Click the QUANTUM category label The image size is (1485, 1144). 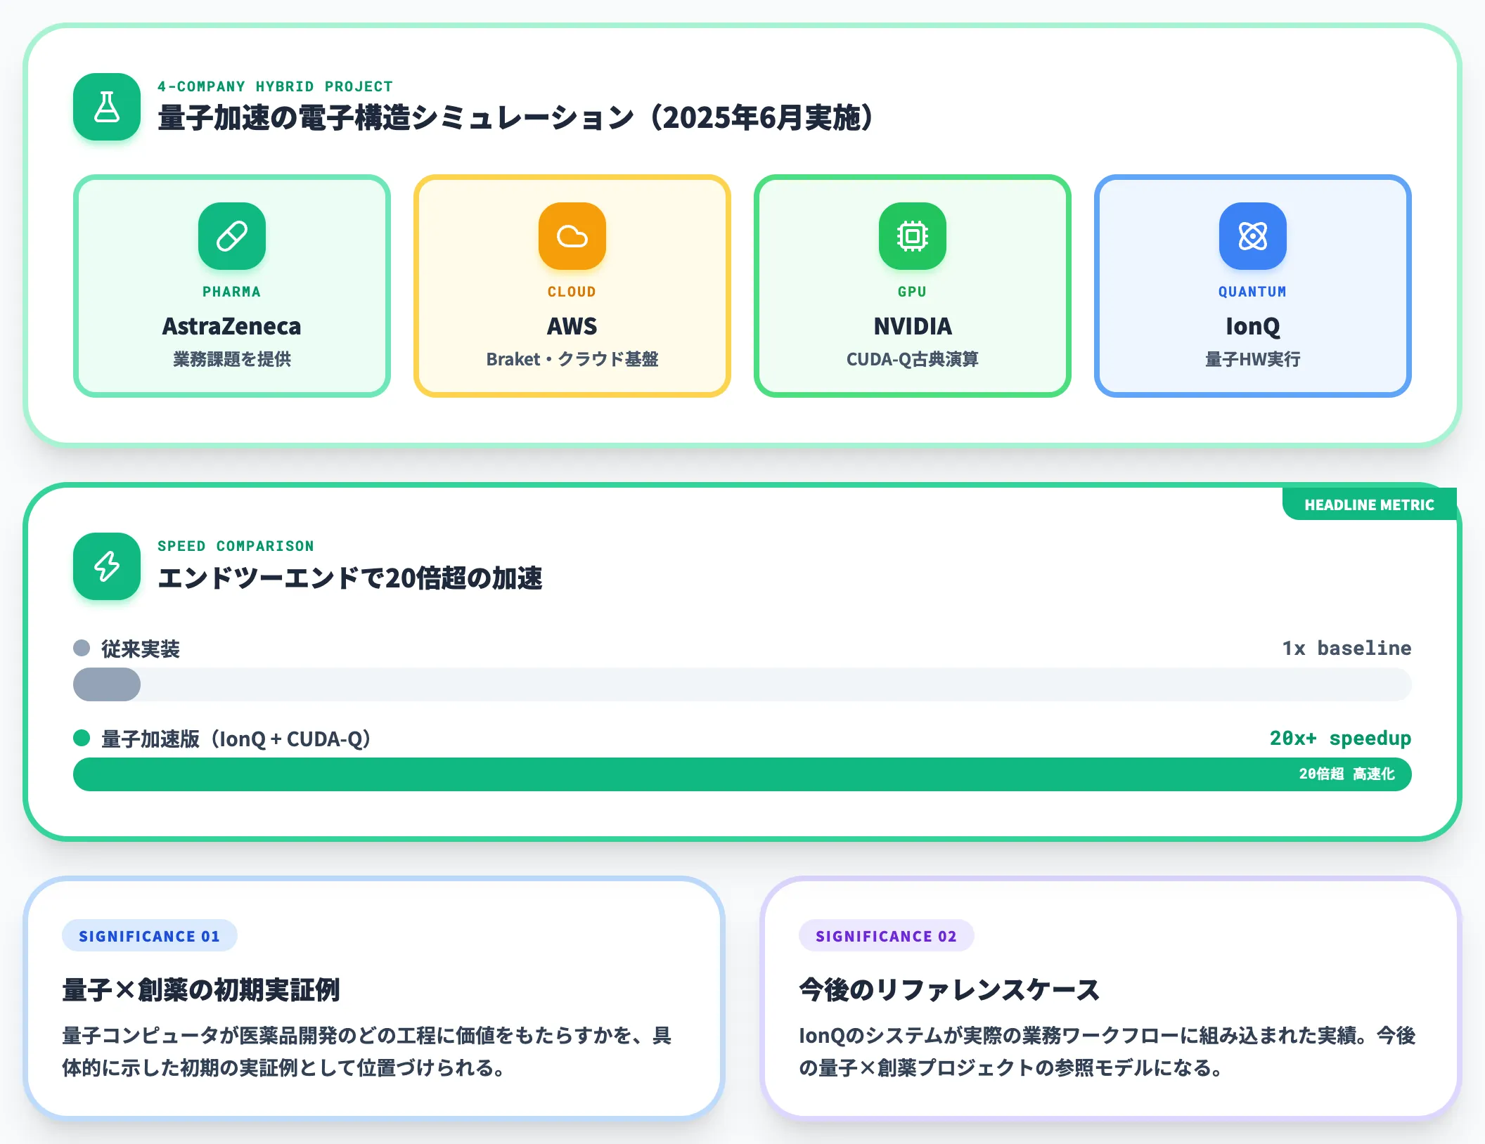pos(1253,292)
